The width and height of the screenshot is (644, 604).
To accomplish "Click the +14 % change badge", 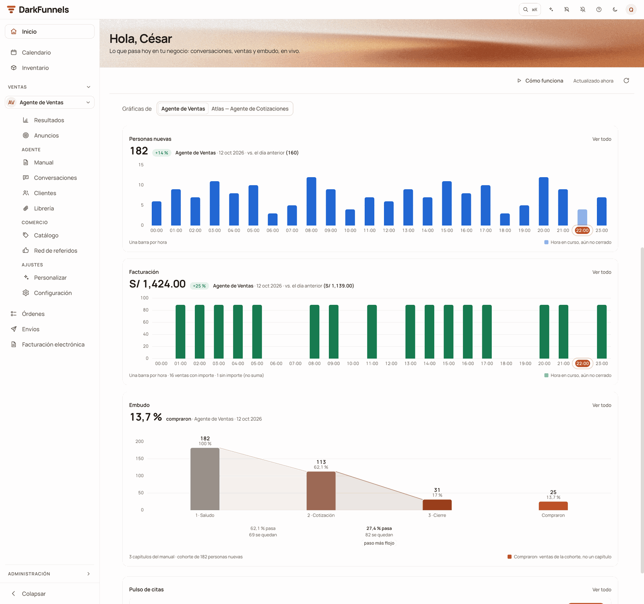I will (x=162, y=153).
